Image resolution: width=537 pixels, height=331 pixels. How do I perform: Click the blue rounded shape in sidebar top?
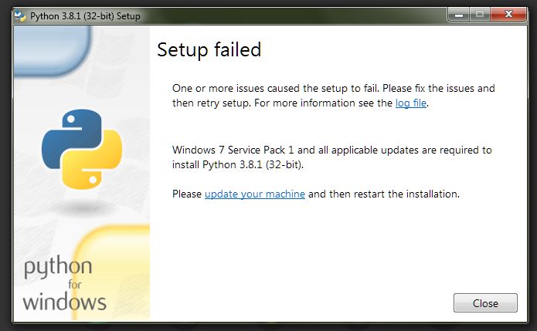click(52, 51)
